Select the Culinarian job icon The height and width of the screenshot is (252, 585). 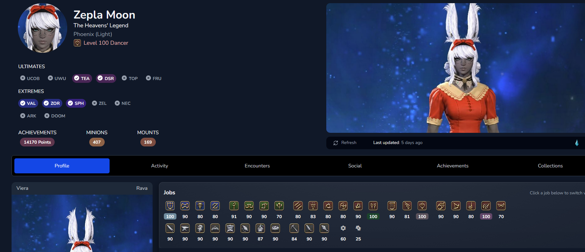coord(276,228)
